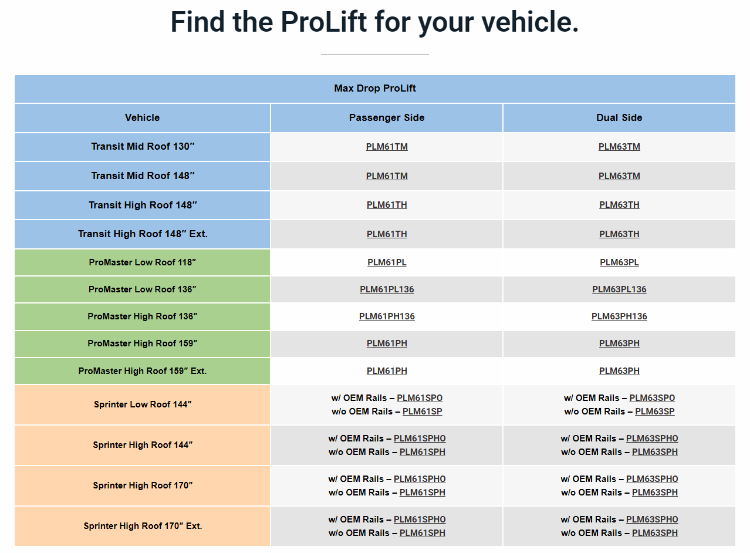The height and width of the screenshot is (553, 750).
Task: Open PLM61TM link for Transit Mid Roof 130″
Action: point(387,147)
